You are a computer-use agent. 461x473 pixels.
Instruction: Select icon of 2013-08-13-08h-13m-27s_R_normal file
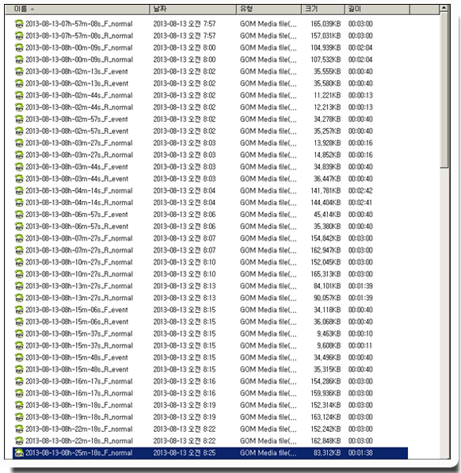(19, 298)
